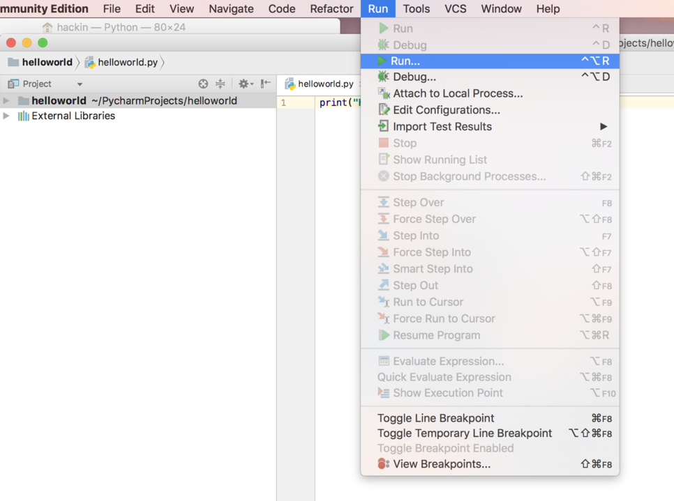Click the Stop square icon
Screen dimensions: 674x501
(384, 143)
